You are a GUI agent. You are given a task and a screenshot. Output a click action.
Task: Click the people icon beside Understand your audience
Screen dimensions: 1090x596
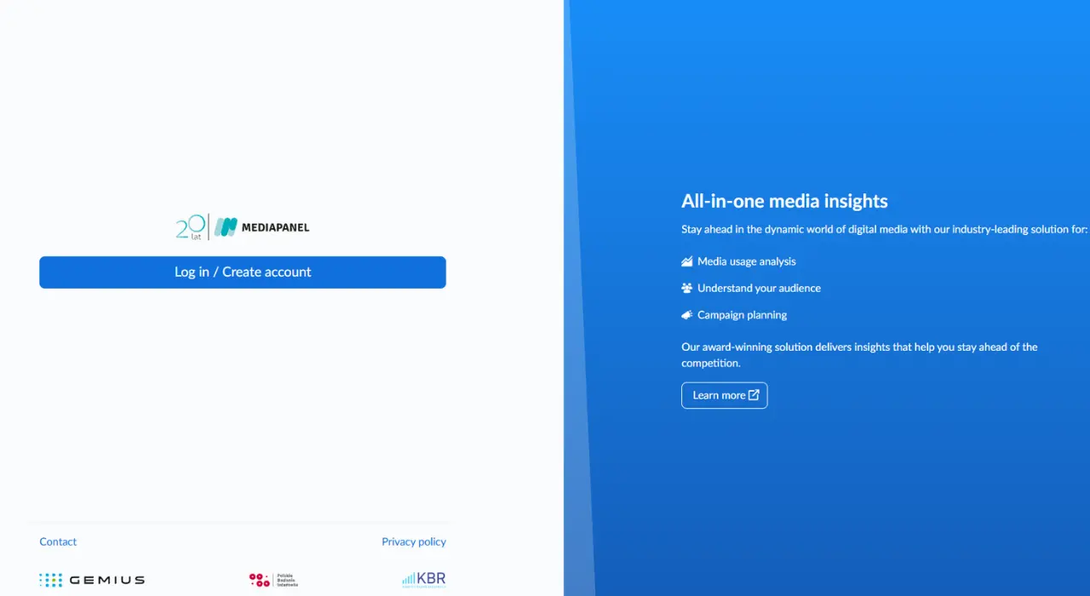coord(687,288)
